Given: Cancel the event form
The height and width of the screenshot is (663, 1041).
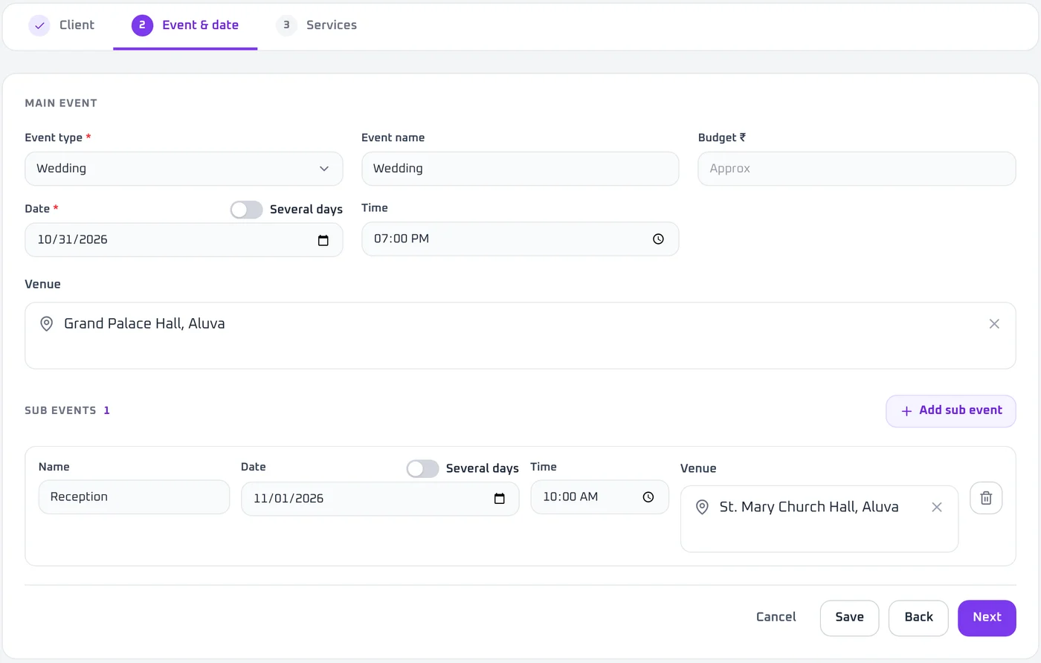Looking at the screenshot, I should point(776,617).
